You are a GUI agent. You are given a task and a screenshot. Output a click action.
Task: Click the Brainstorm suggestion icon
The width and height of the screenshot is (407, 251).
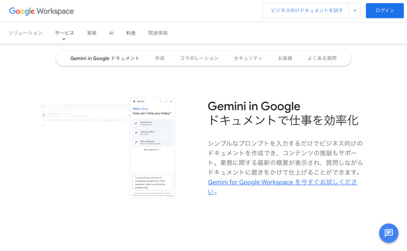click(136, 123)
